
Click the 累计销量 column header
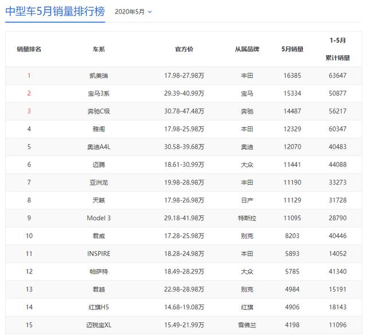(x=338, y=57)
